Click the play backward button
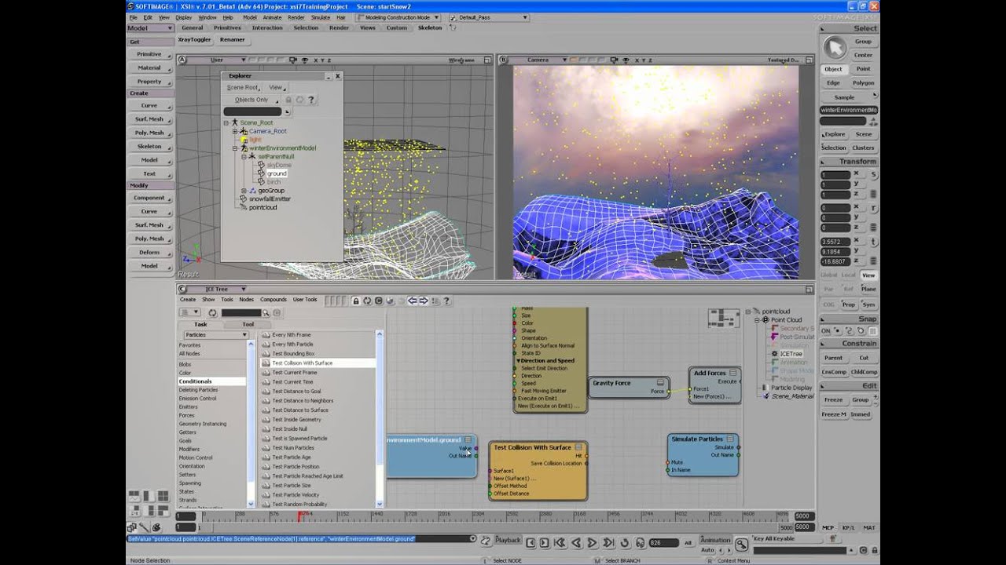 576,542
